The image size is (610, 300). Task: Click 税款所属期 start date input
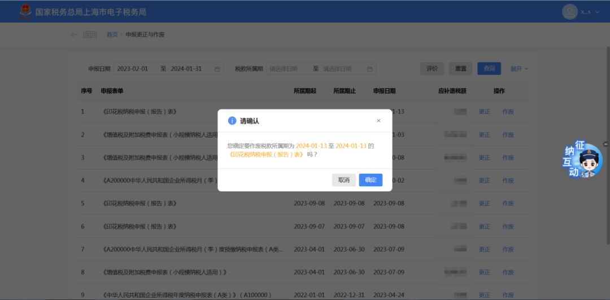(x=286, y=69)
